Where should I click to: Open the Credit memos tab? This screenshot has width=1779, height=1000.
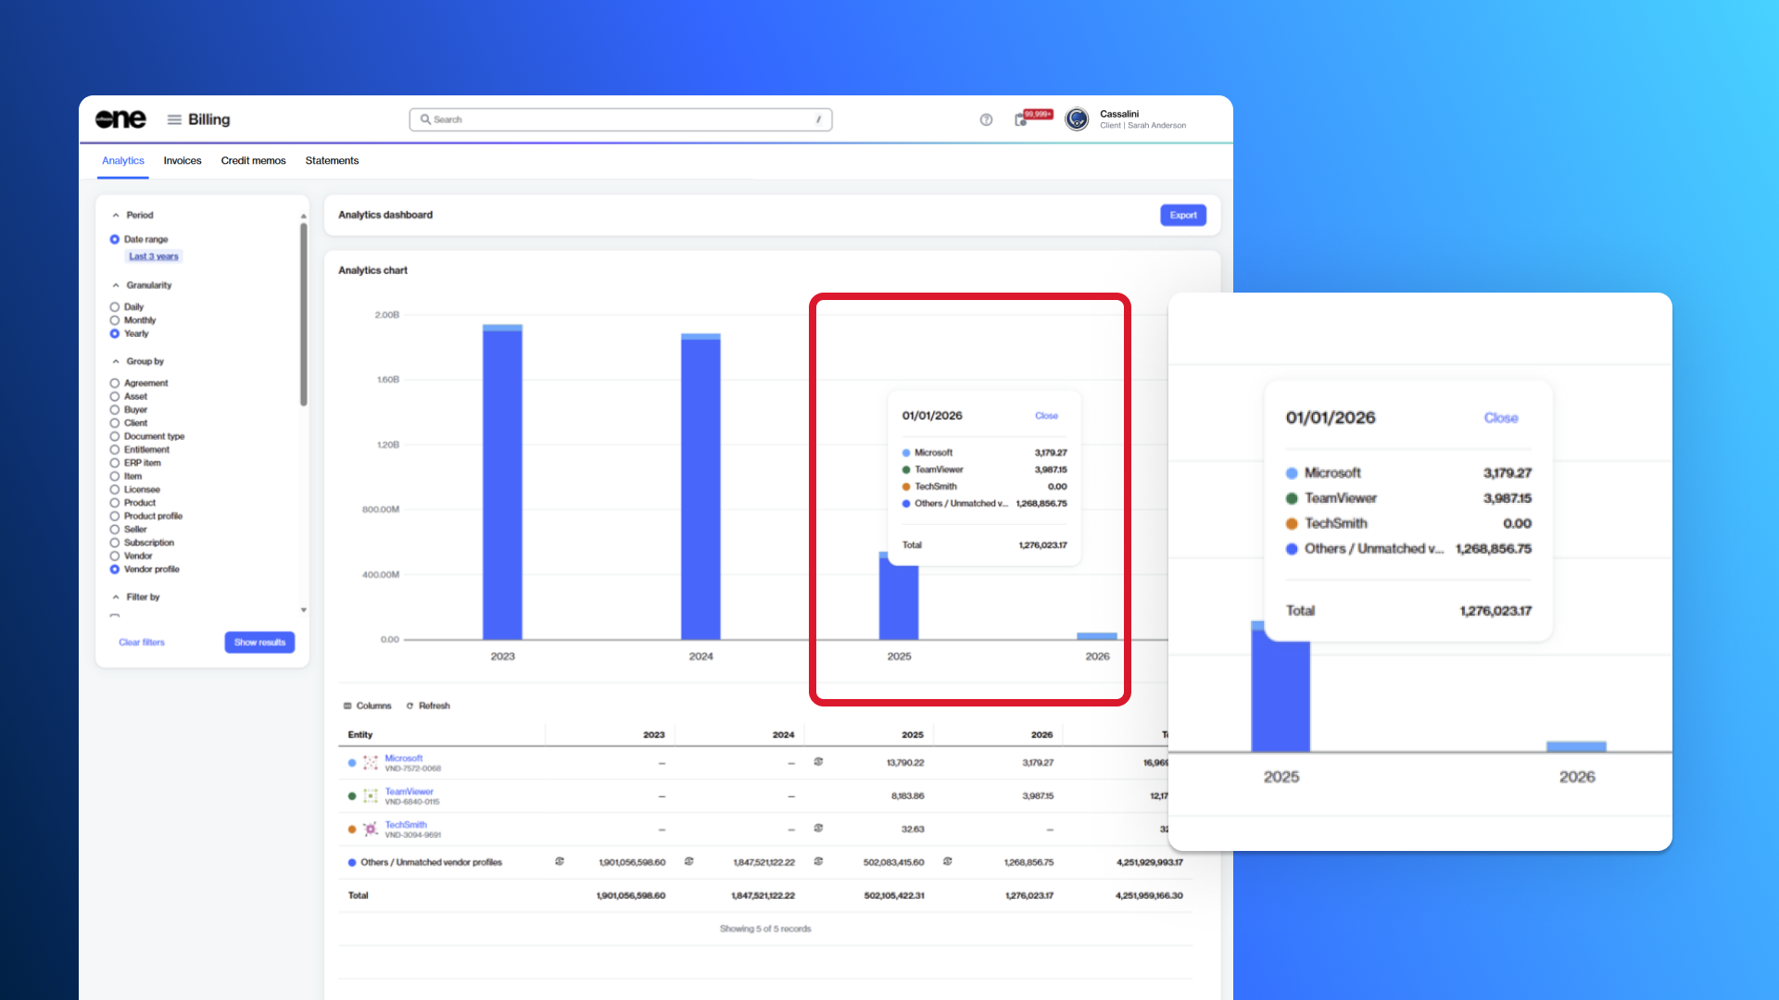(x=253, y=161)
